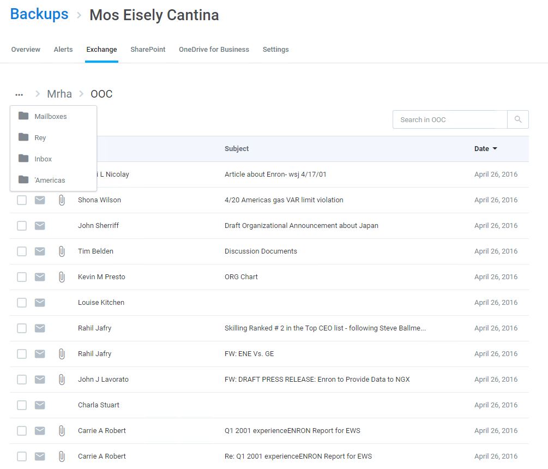Tick the checkbox for Charla Stuart's message

tap(22, 405)
